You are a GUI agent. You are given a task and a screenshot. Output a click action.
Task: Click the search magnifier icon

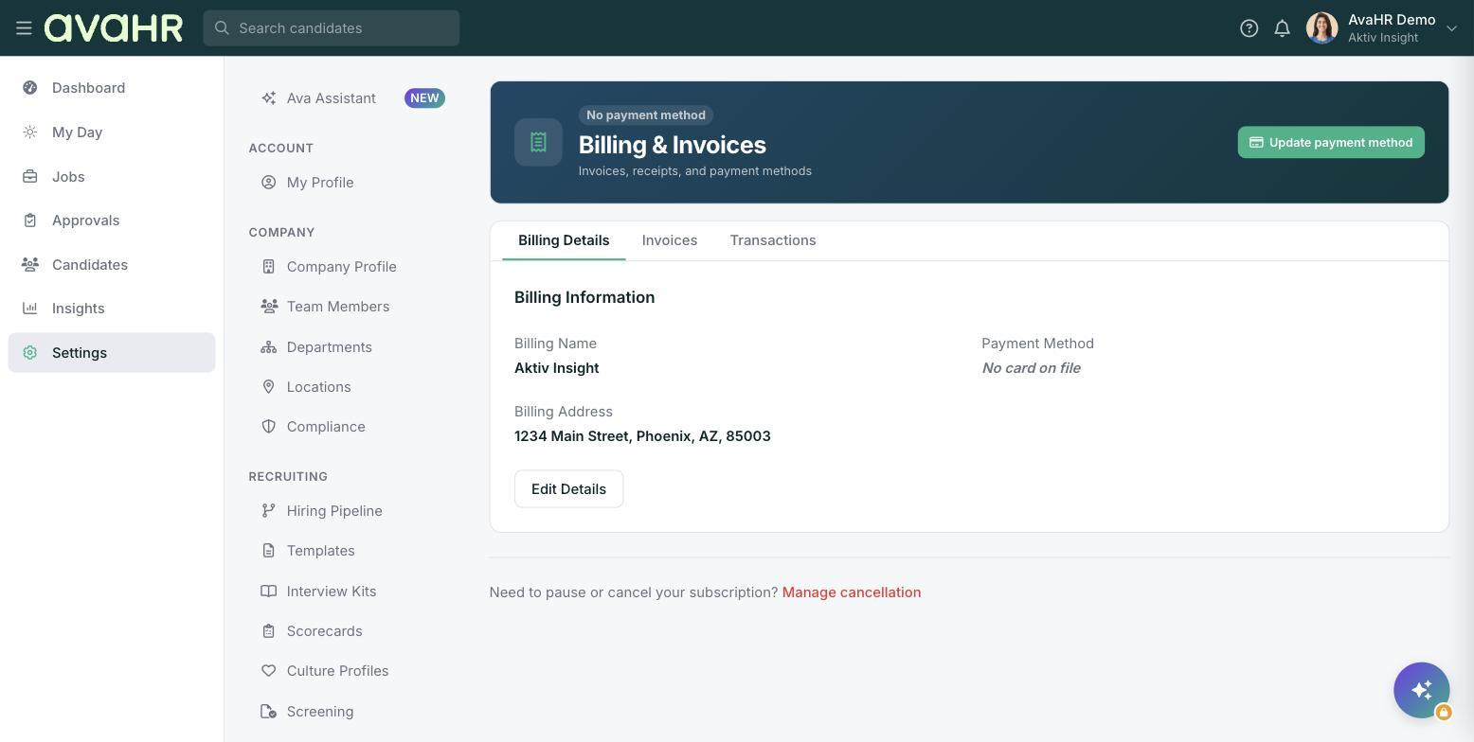pos(223,28)
